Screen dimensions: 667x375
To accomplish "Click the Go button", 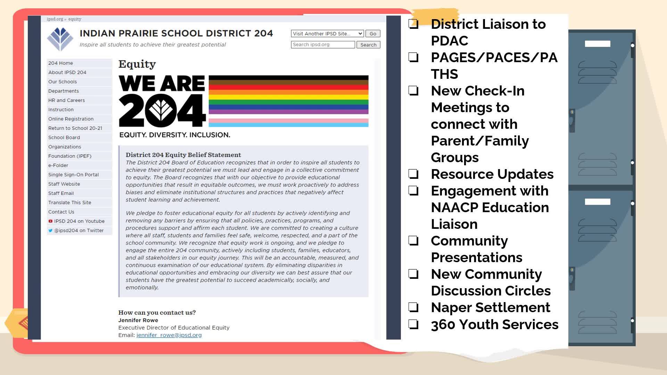I will click(x=373, y=34).
